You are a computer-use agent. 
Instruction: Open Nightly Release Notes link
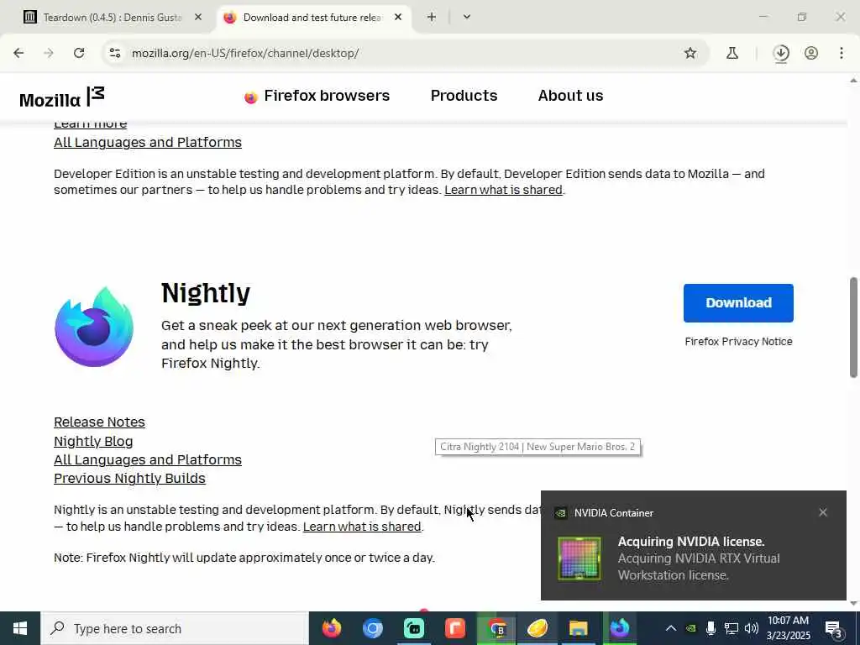click(99, 422)
